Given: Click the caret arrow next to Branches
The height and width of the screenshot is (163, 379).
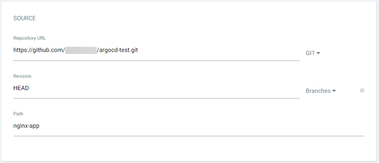Looking at the screenshot, I should 334,91.
